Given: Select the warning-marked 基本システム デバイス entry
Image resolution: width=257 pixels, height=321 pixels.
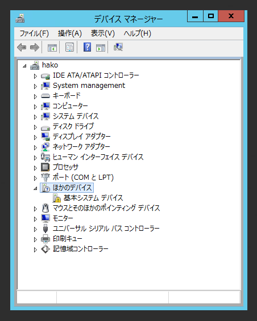Looking at the screenshot, I should 93,198.
